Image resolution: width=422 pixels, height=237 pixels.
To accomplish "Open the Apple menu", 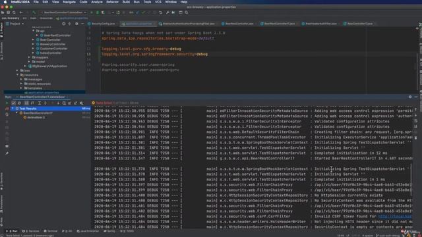I will (5, 2).
